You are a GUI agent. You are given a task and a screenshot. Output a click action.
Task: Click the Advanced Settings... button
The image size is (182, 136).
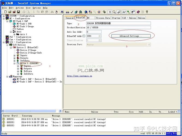tap(131, 36)
